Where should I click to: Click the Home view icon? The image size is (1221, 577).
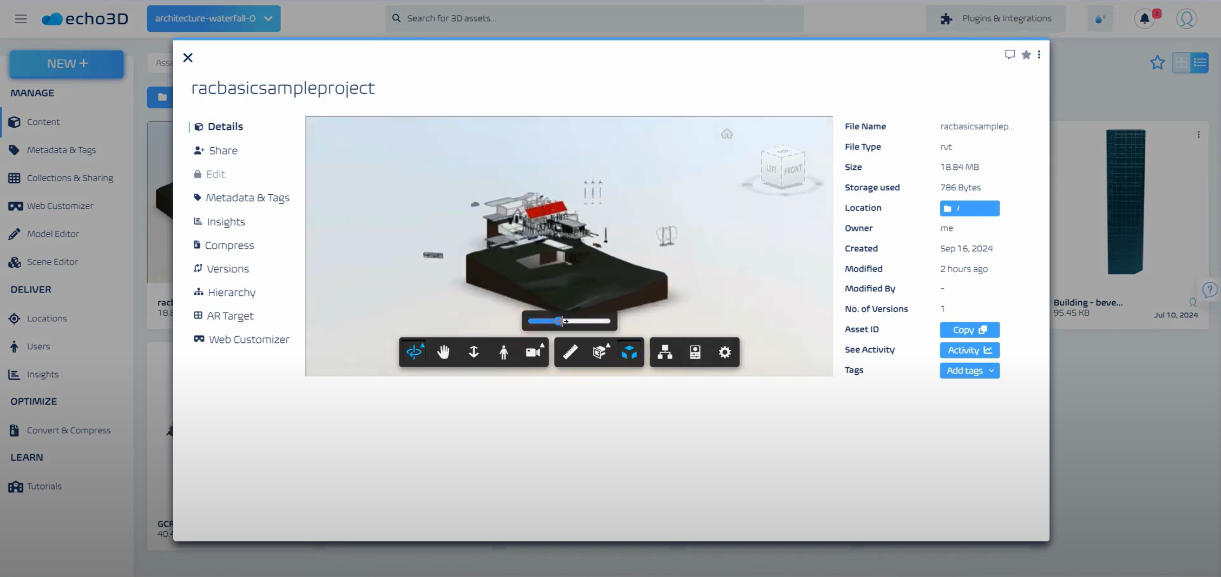pyautogui.click(x=726, y=134)
